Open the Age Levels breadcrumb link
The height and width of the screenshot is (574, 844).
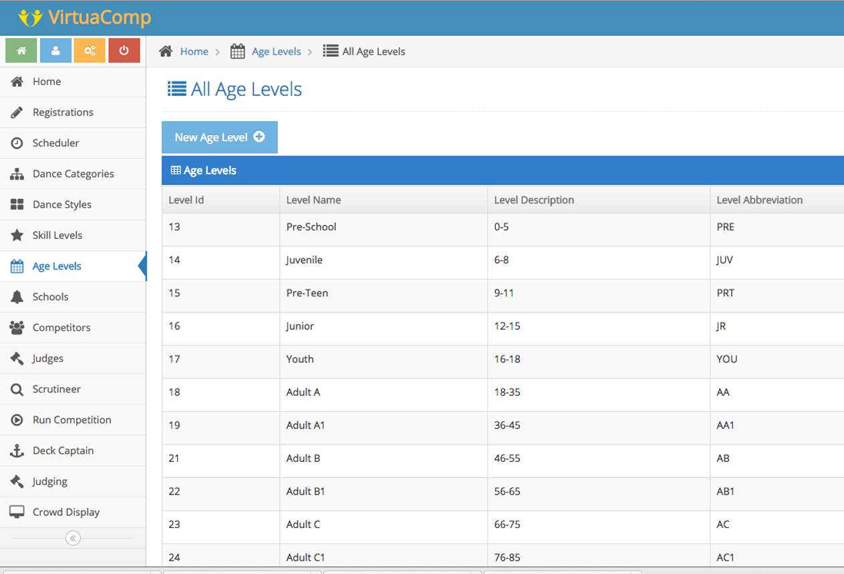pyautogui.click(x=276, y=51)
